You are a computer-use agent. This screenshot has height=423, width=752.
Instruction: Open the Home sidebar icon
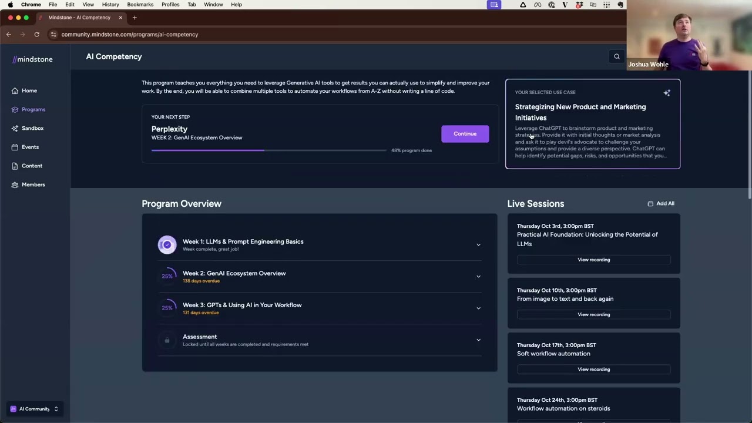pos(15,90)
